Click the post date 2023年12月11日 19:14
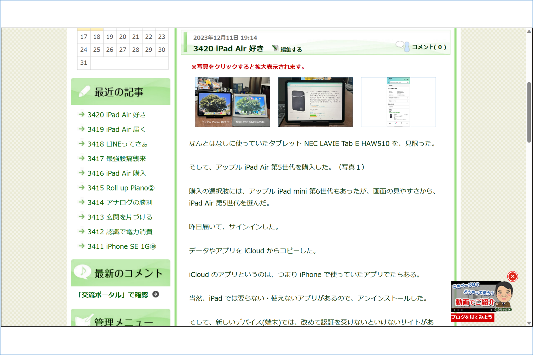This screenshot has width=533, height=355. pyautogui.click(x=225, y=38)
